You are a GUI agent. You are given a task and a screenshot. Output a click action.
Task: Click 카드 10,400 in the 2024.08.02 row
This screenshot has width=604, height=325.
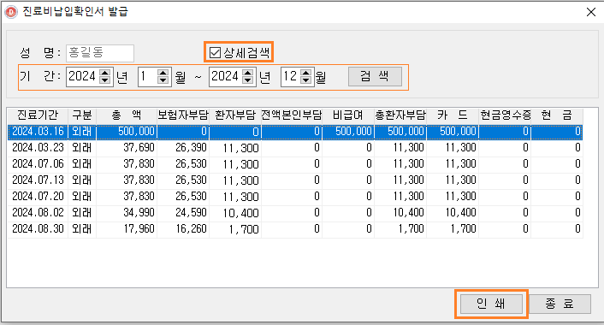click(x=461, y=213)
